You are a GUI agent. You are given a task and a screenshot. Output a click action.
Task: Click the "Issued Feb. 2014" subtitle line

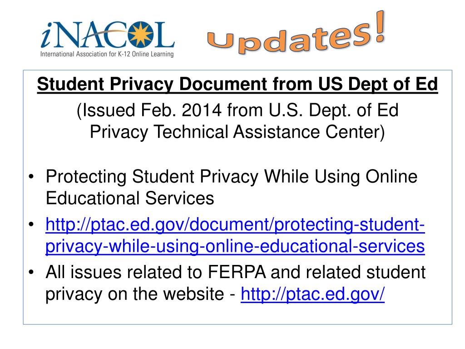(237, 110)
